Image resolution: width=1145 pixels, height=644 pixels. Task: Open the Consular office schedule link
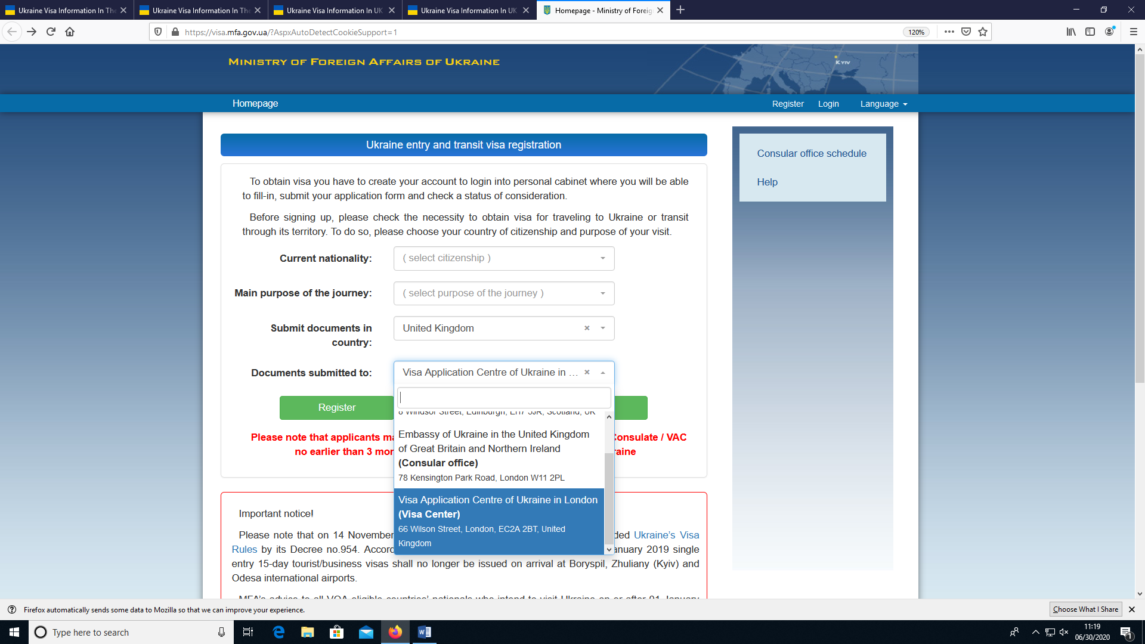[811, 153]
